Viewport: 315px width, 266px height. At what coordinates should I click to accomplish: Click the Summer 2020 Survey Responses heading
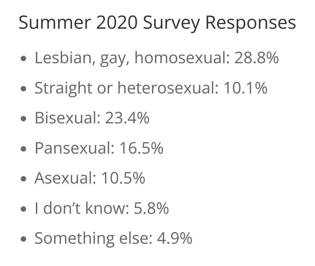[157, 23]
